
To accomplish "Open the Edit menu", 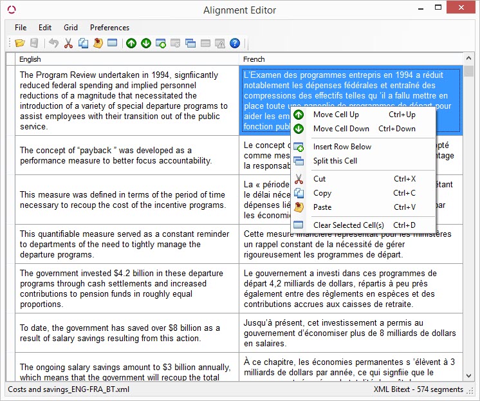I will (x=45, y=28).
